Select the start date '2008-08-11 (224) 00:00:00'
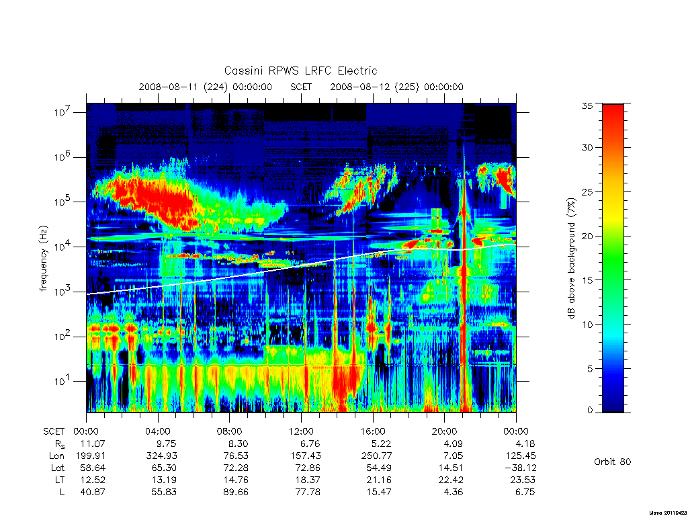Image resolution: width=688 pixels, height=516 pixels. [206, 87]
